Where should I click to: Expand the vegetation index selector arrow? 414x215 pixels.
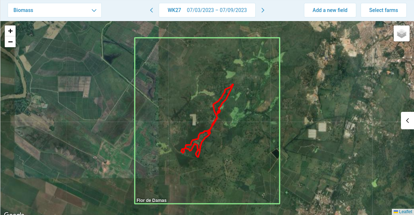coord(94,10)
